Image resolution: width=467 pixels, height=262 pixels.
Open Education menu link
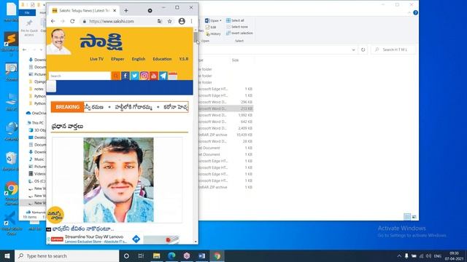tap(162, 59)
